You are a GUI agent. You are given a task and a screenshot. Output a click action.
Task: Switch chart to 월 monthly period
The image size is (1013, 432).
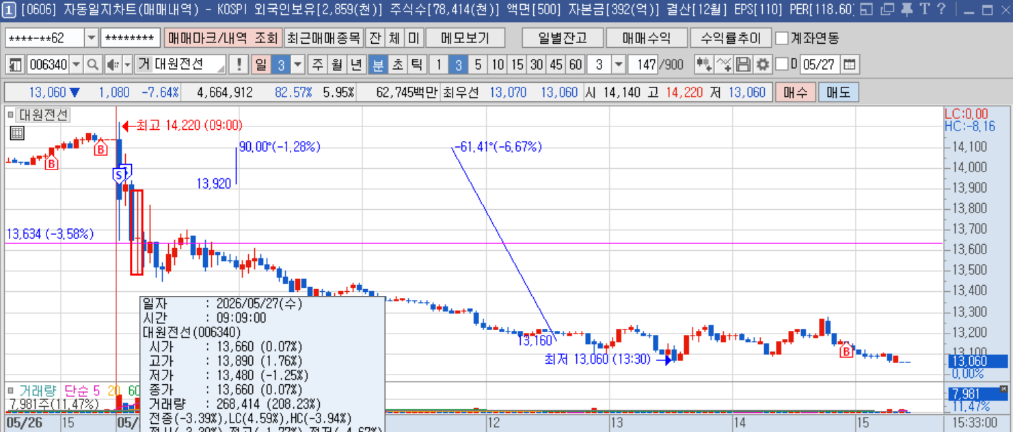(337, 65)
